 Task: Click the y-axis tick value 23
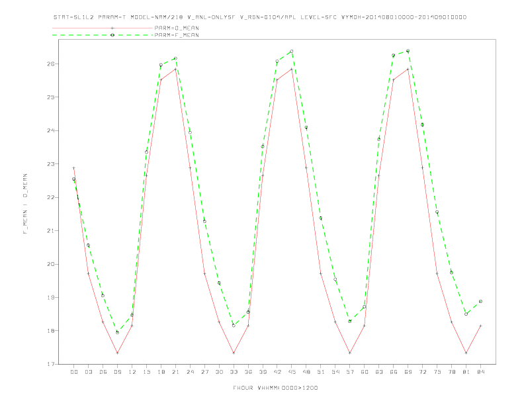51,164
